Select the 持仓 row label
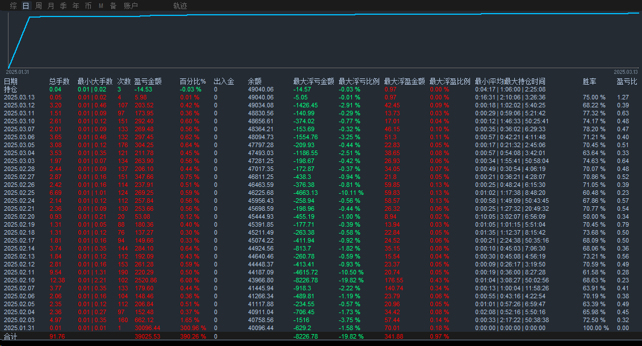Screen dimensions: 642x346 point(11,89)
